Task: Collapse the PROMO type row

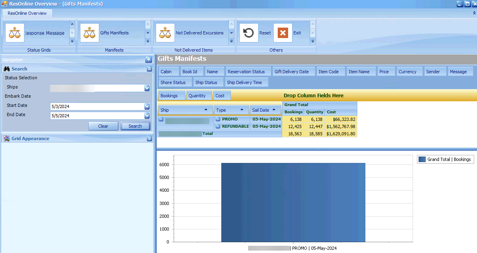Action: coord(218,119)
